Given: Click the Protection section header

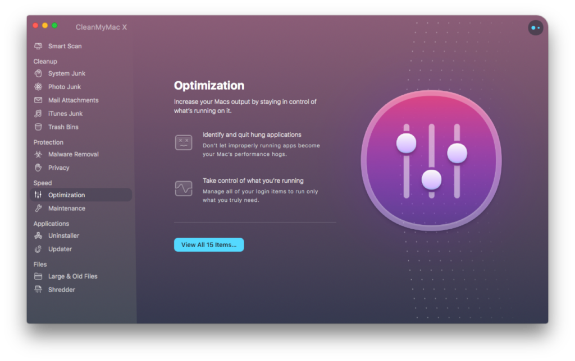Looking at the screenshot, I should coord(48,142).
